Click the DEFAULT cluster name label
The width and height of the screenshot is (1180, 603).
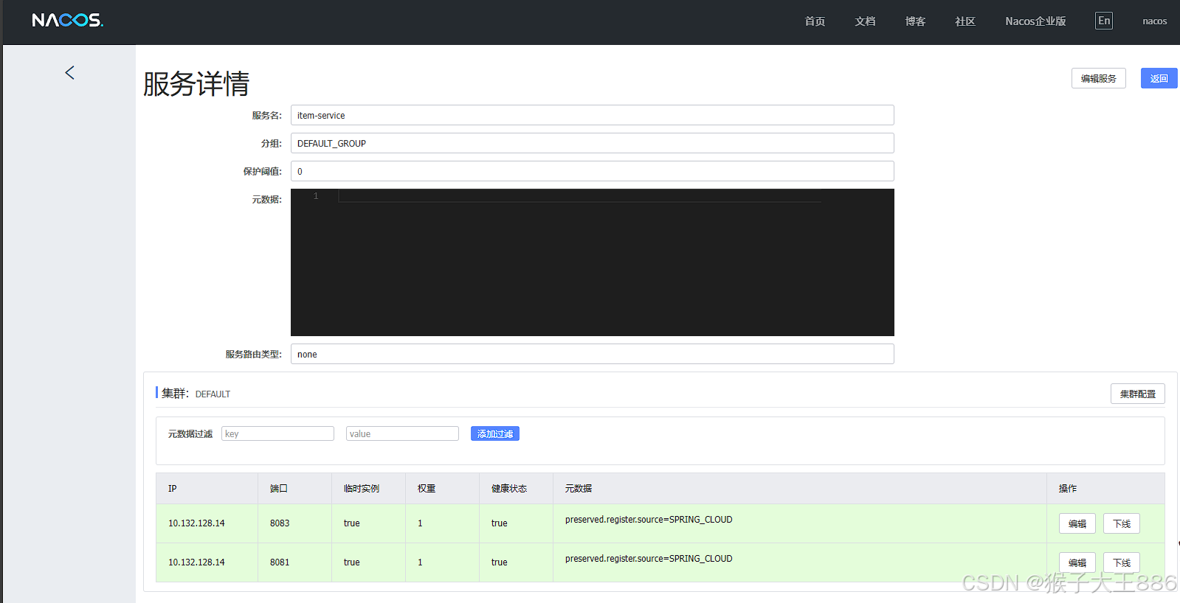pos(213,394)
